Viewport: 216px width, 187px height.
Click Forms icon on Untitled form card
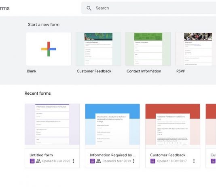(x=32, y=161)
